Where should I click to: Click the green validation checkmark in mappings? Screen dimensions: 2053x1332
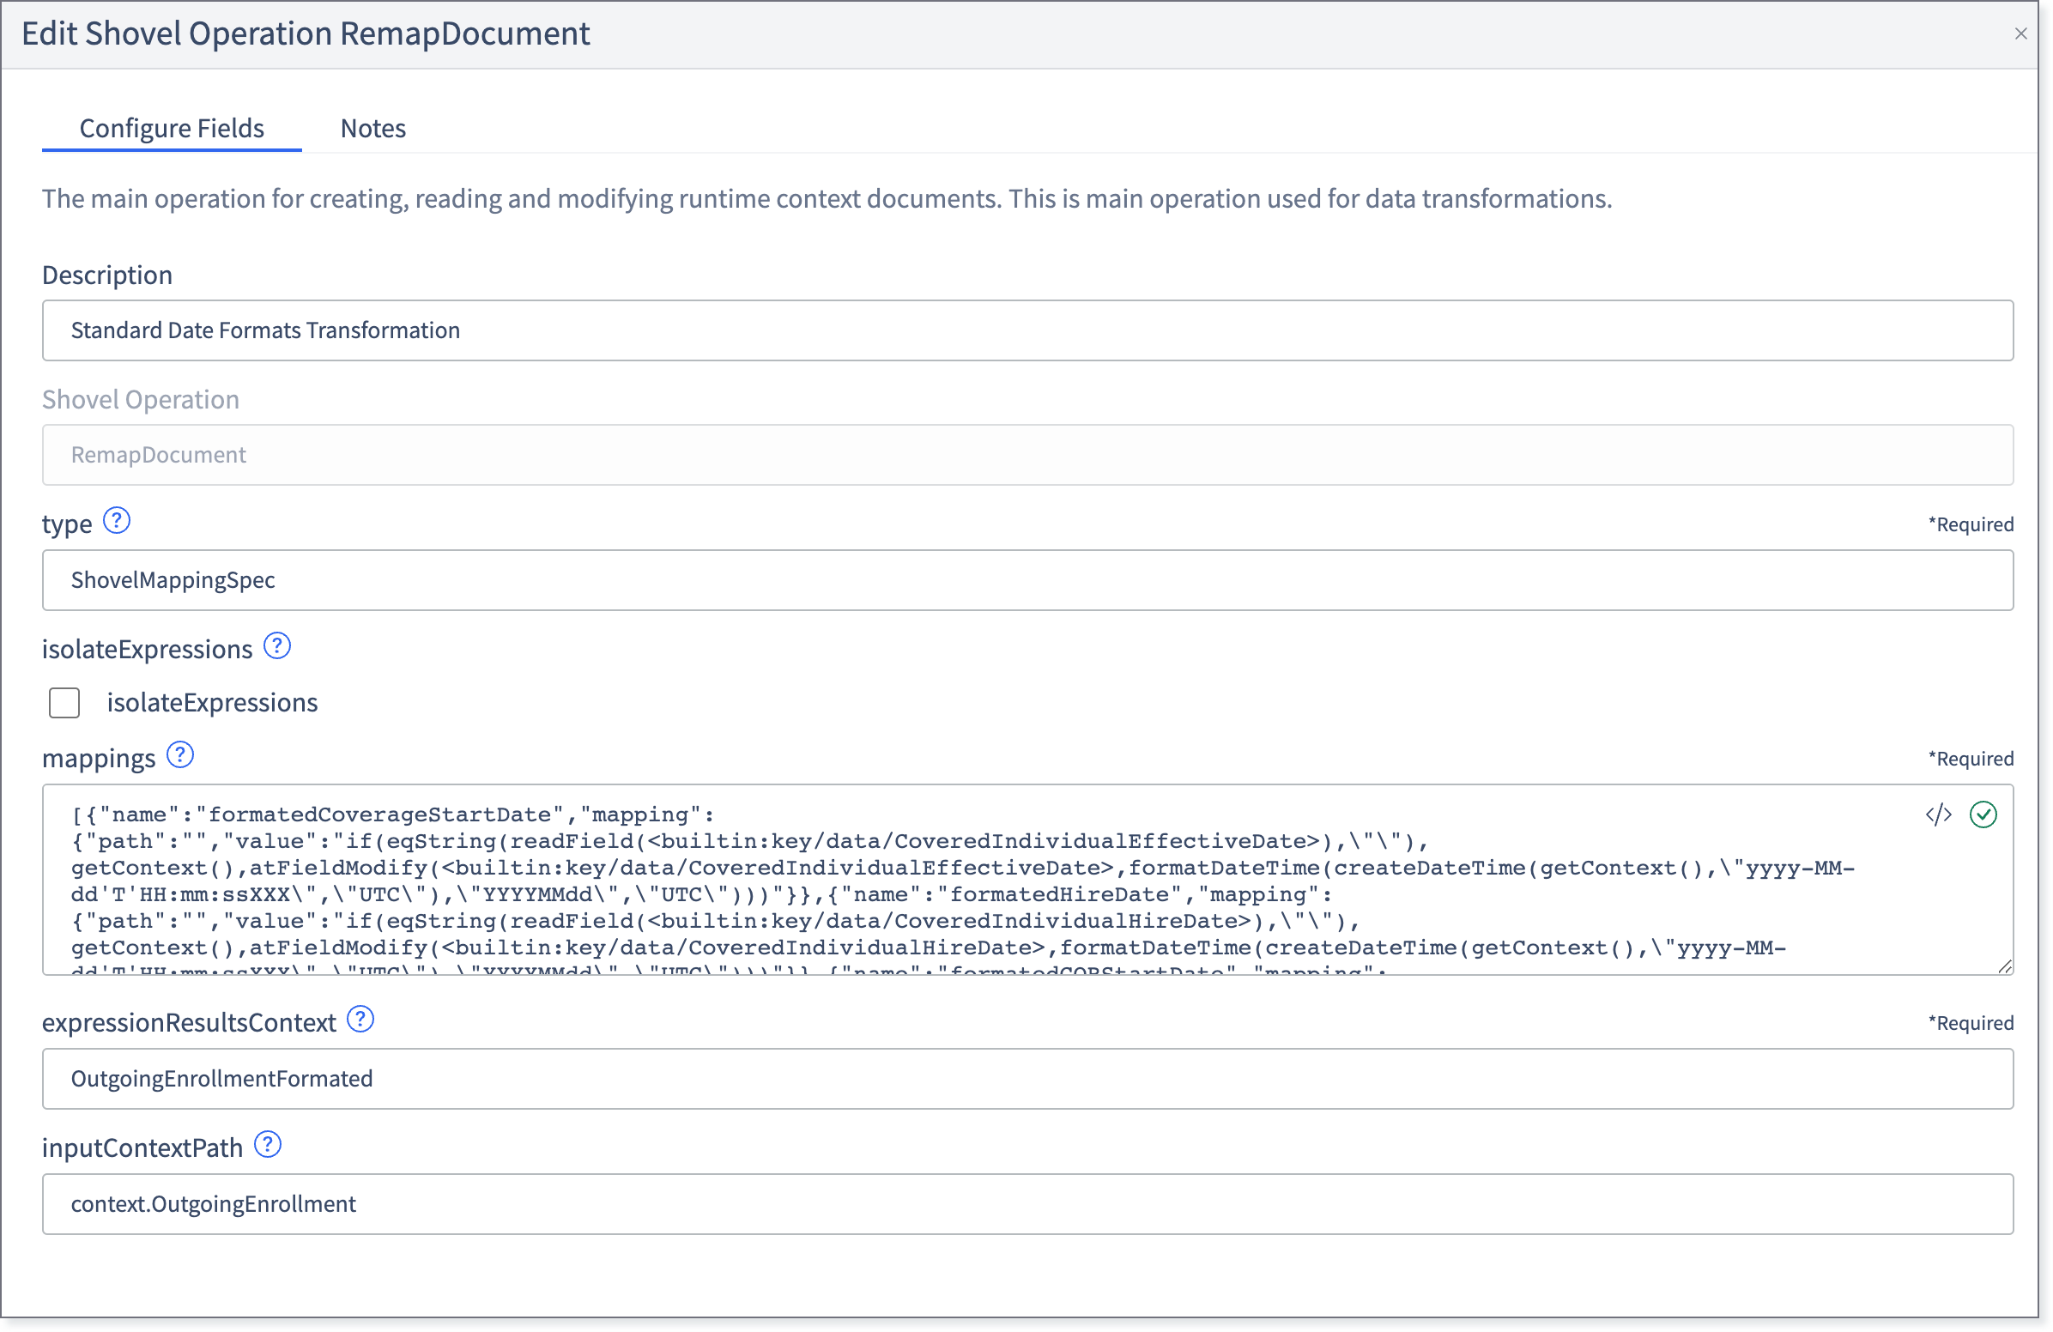pos(1983,814)
